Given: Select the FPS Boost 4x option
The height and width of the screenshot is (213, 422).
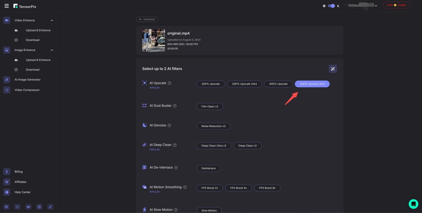Looking at the screenshot, I should click(x=238, y=188).
